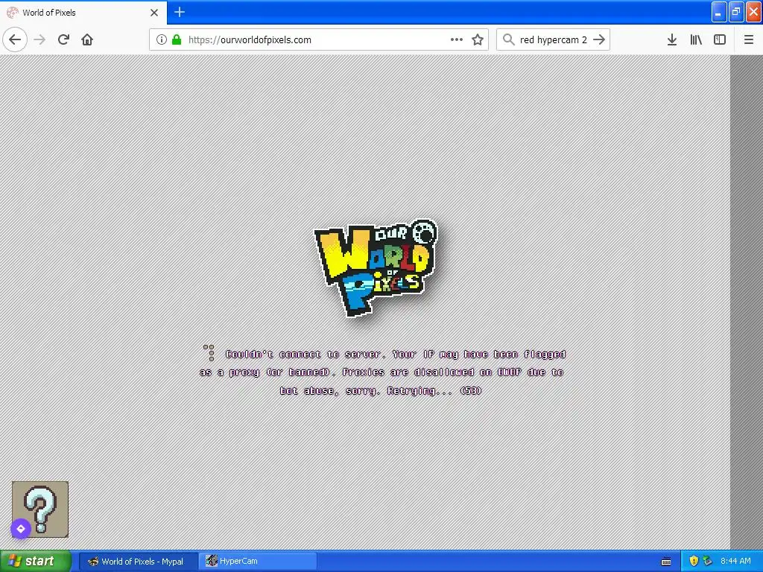
Task: Click the Our World of Pixels logo
Action: 376,267
